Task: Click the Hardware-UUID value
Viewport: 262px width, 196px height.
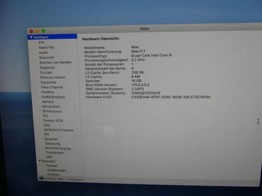Action: [x=171, y=97]
